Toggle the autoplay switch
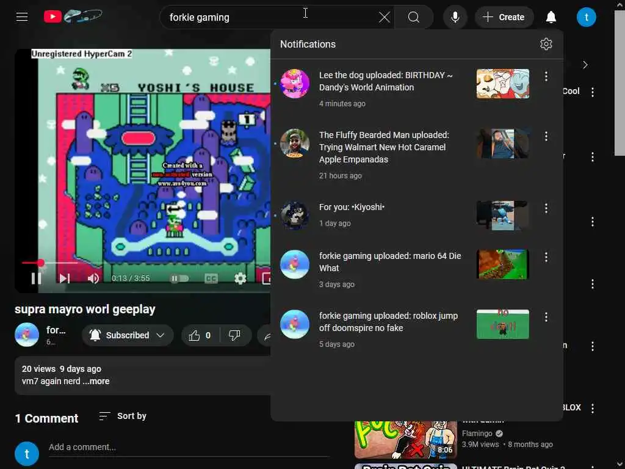Viewport: 625px width, 469px height. point(179,278)
